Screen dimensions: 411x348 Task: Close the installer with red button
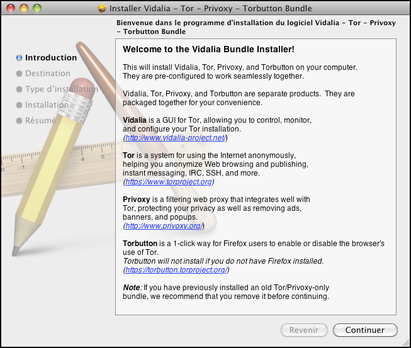pyautogui.click(x=11, y=8)
